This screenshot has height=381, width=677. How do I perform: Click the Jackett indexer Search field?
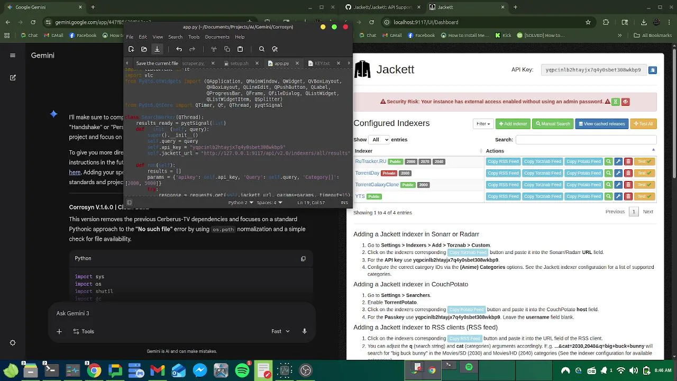click(x=586, y=140)
